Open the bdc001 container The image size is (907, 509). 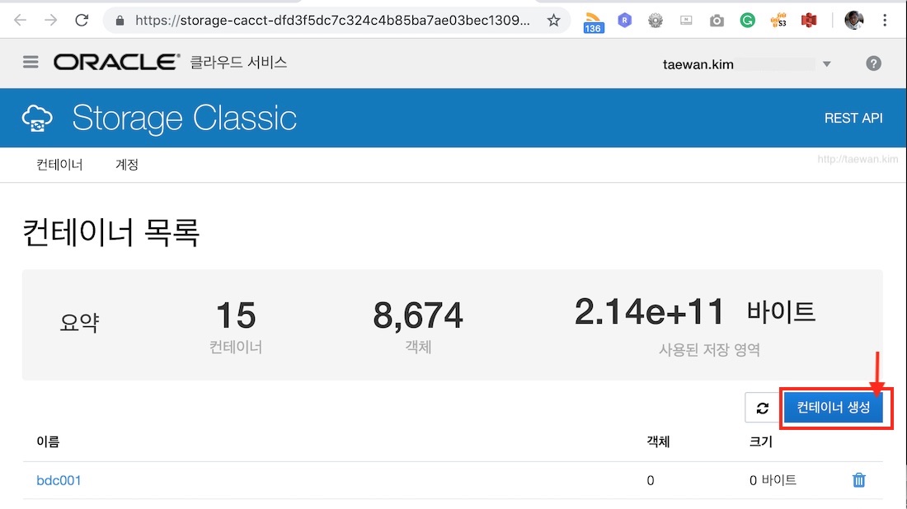point(59,481)
